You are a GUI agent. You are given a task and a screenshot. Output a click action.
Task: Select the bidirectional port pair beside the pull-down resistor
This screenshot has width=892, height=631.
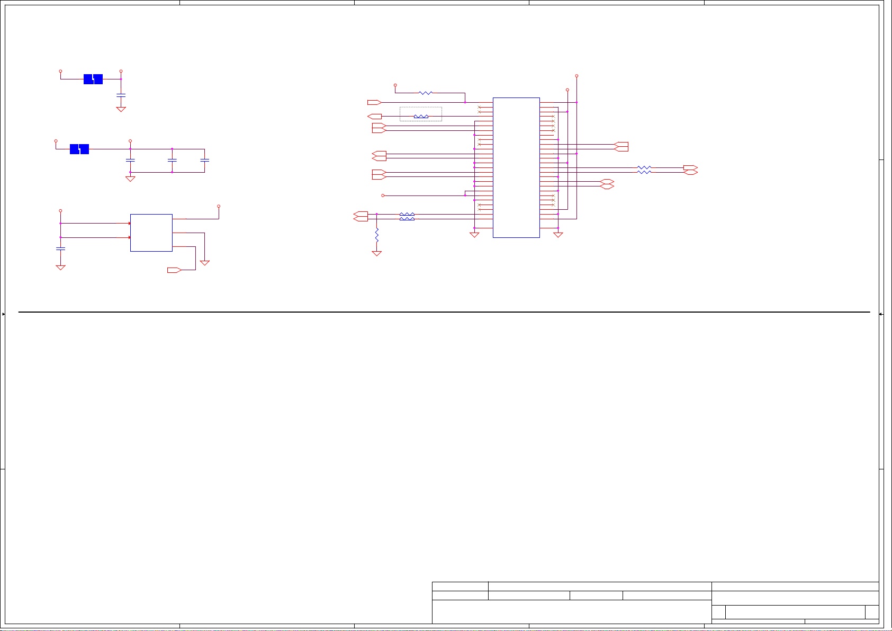click(x=361, y=216)
